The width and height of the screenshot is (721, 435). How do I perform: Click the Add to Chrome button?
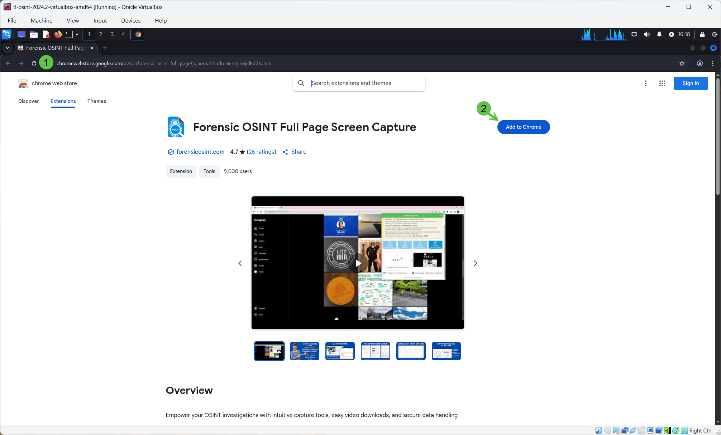pyautogui.click(x=523, y=127)
